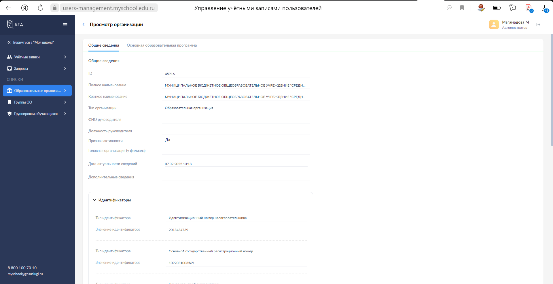Click the browser address bar URL

[109, 8]
